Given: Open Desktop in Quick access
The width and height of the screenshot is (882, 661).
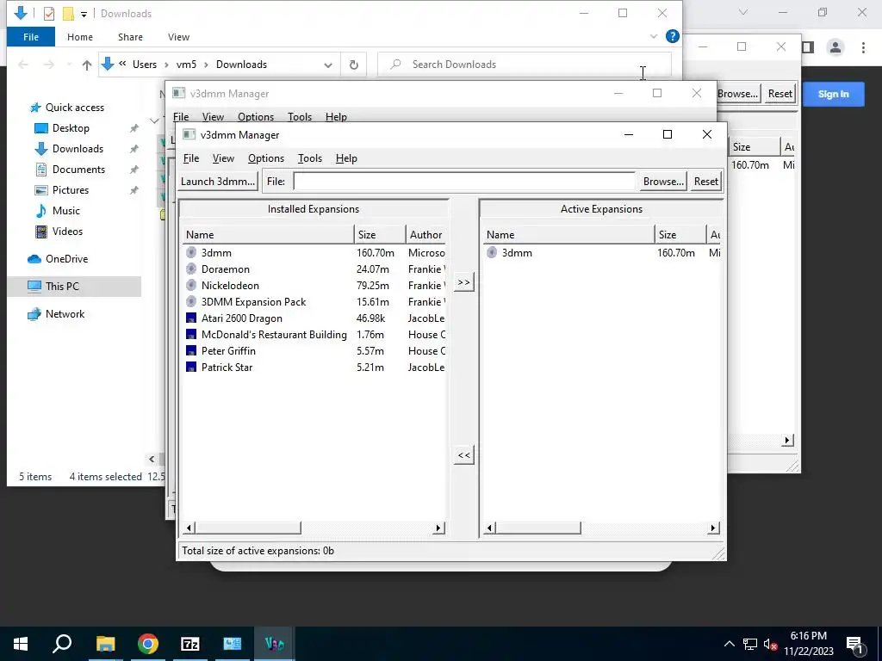Looking at the screenshot, I should (71, 128).
